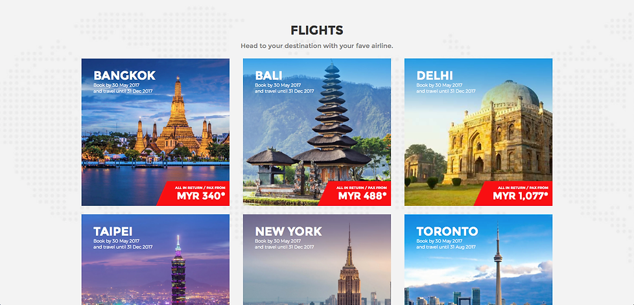This screenshot has height=305, width=634.
Task: Open the Toronto flight deal card
Action: click(x=478, y=260)
